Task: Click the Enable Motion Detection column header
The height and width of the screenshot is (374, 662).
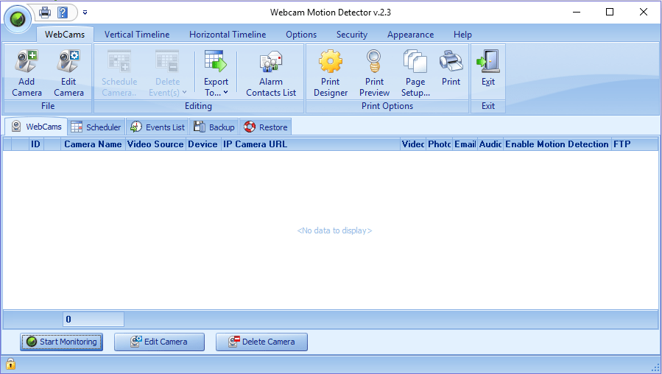Action: [x=557, y=144]
